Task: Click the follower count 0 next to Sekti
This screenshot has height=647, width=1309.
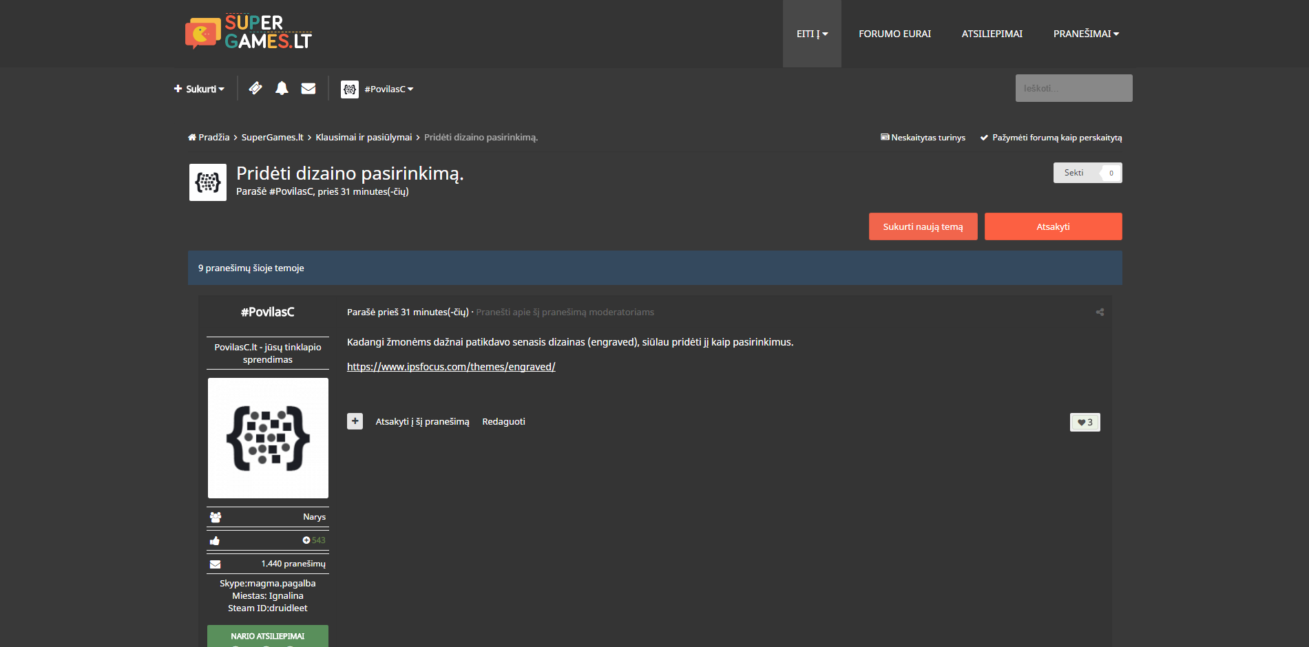Action: click(1111, 173)
